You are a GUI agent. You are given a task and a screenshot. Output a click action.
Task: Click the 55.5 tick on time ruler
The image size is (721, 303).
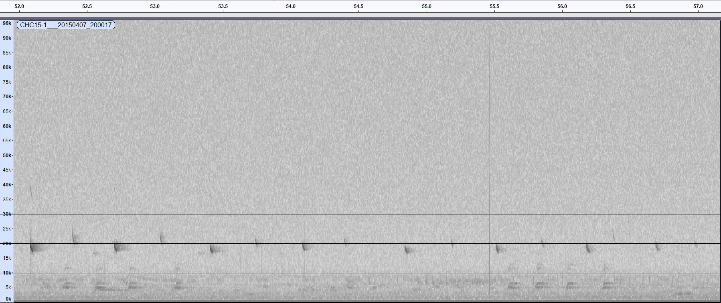[x=494, y=6]
